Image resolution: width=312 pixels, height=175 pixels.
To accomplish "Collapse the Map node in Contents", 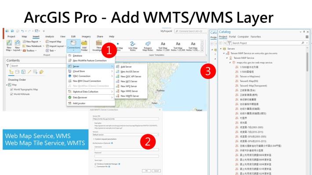I will [7, 85].
